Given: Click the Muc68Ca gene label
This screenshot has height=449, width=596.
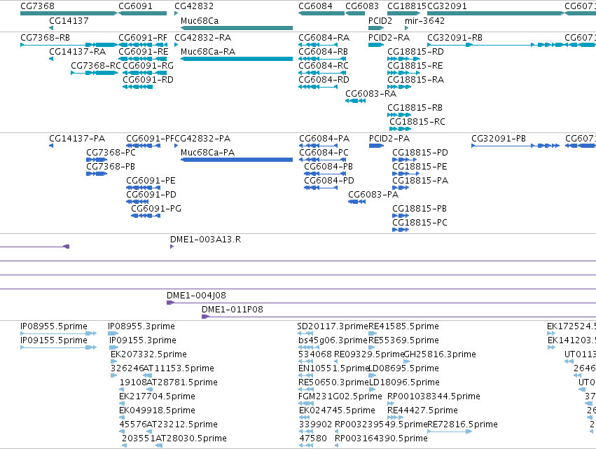Looking at the screenshot, I should 200,20.
